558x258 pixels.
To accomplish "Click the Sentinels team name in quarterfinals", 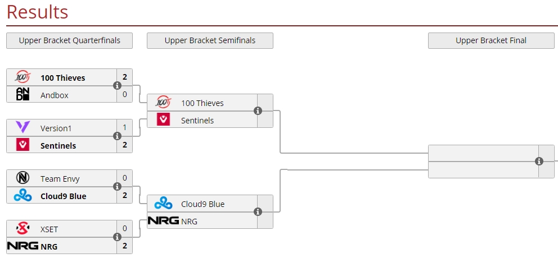I will click(58, 145).
